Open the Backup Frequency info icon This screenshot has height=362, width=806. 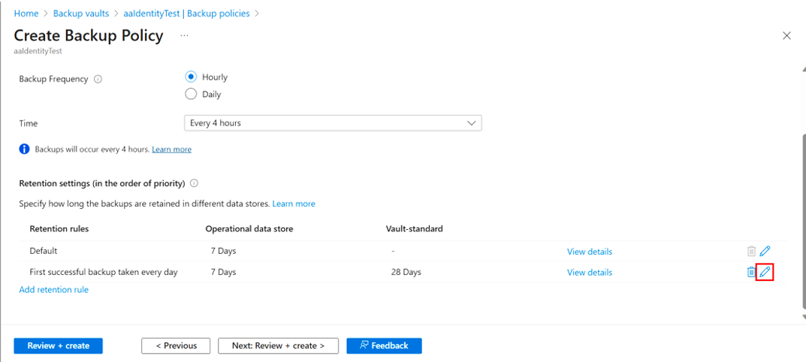pos(98,80)
